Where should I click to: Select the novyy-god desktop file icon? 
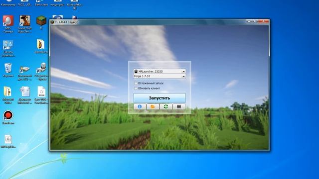click(58, 3)
